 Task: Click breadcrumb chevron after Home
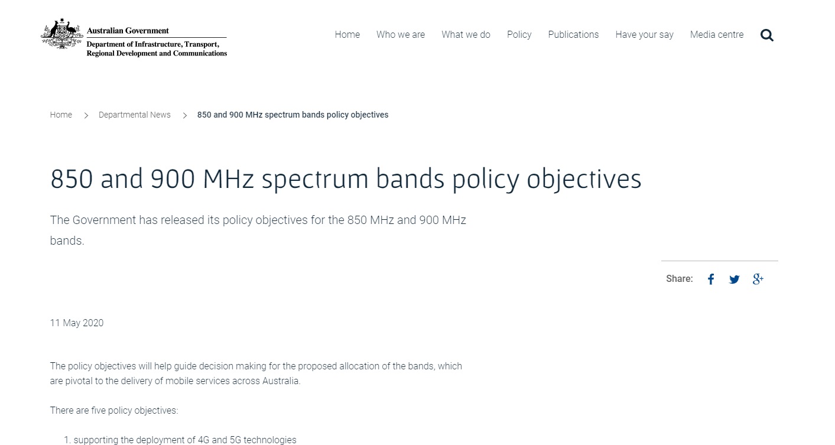[x=86, y=115]
